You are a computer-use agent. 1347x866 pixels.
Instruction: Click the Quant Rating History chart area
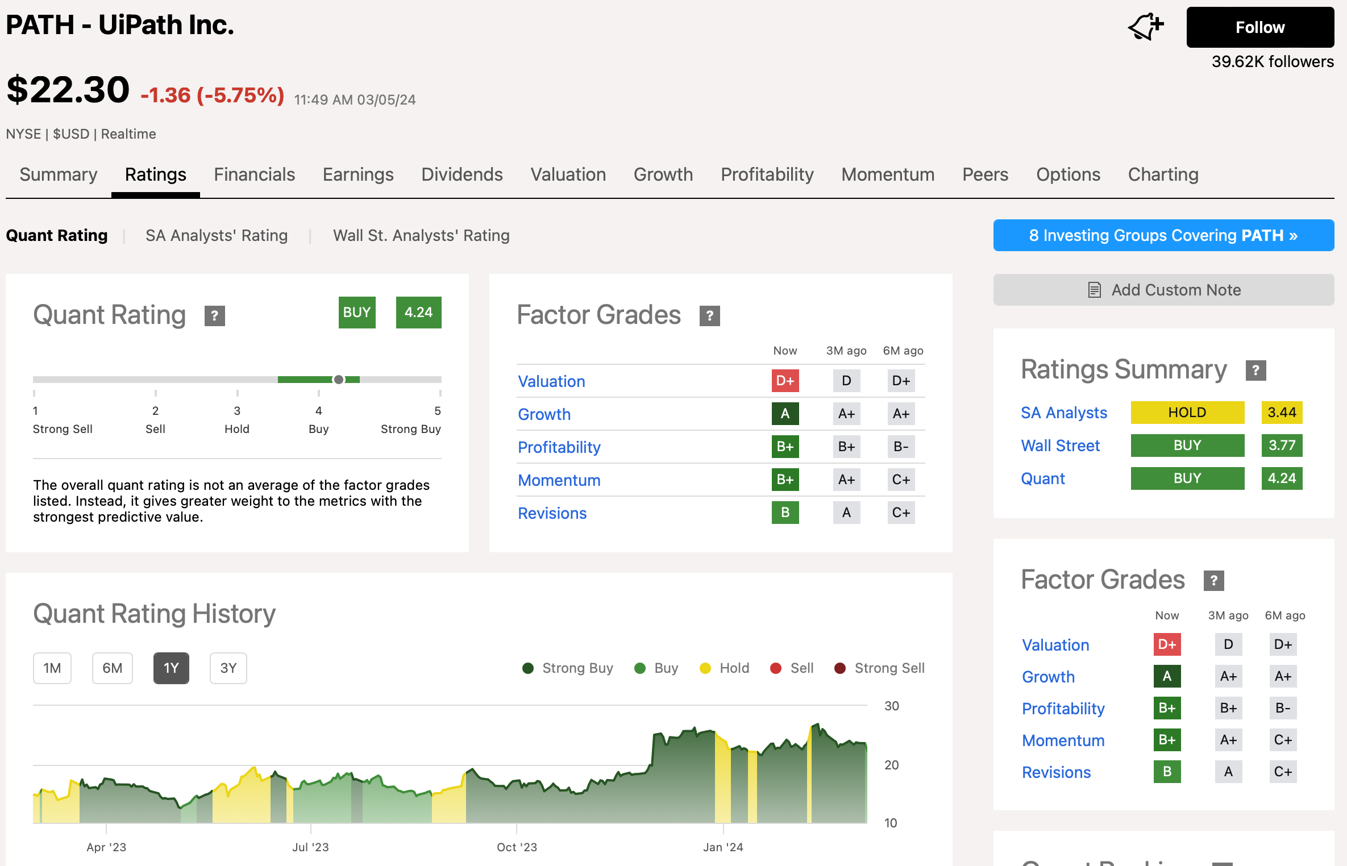(x=450, y=764)
